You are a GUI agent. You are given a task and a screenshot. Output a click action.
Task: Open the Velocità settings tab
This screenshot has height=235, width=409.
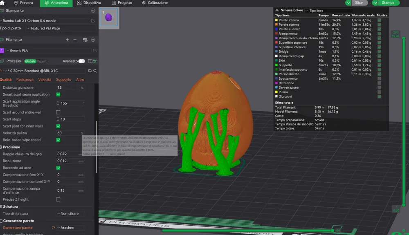(45, 80)
